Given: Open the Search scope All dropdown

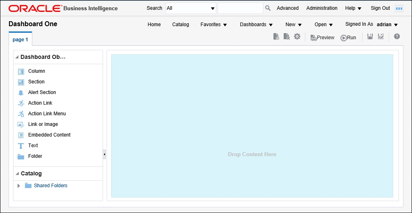Looking at the screenshot, I should tap(191, 8).
